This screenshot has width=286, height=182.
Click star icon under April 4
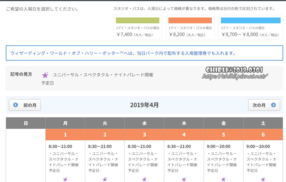(184, 179)
